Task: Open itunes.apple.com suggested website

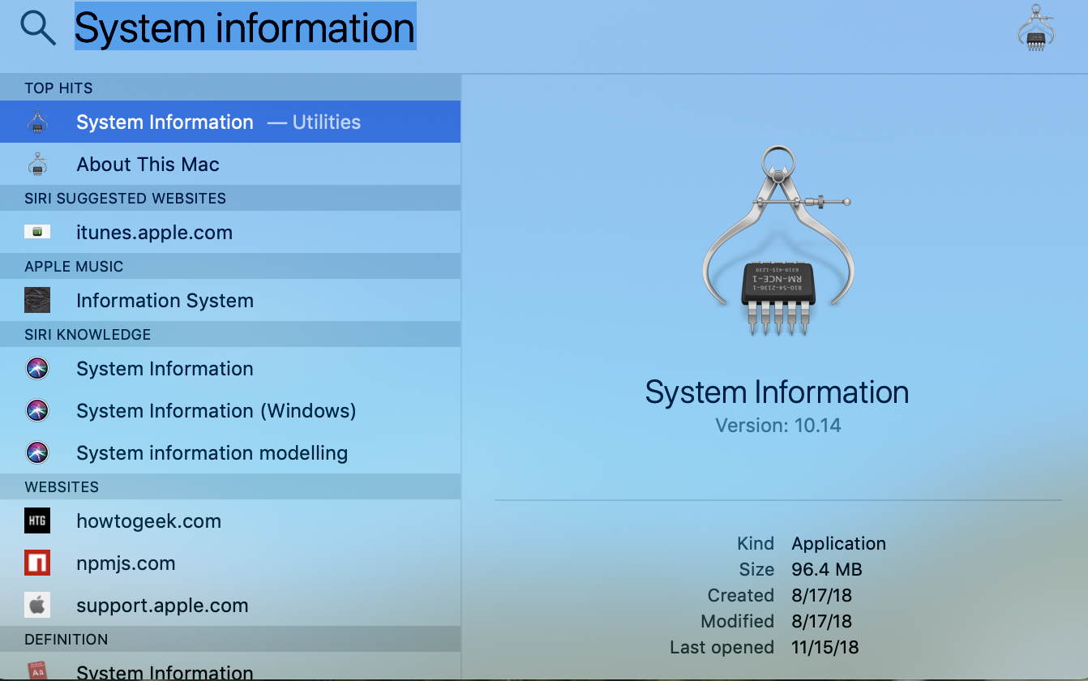Action: (x=230, y=232)
